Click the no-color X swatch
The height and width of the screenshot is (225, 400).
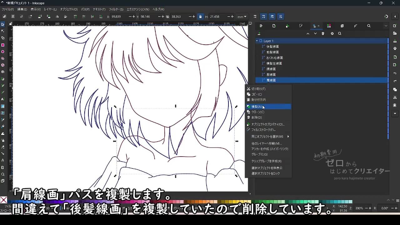point(4,200)
